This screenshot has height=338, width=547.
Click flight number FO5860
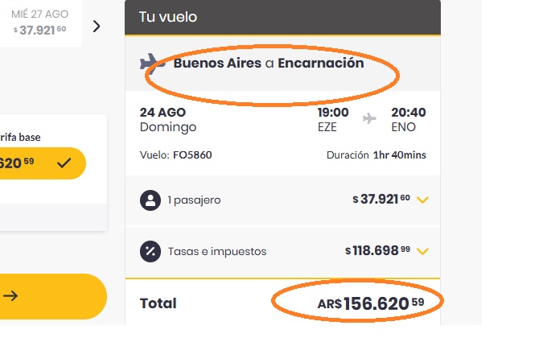point(192,155)
